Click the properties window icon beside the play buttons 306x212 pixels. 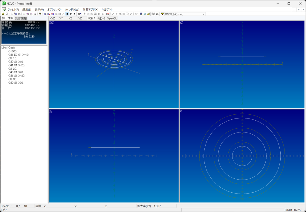coord(79,14)
